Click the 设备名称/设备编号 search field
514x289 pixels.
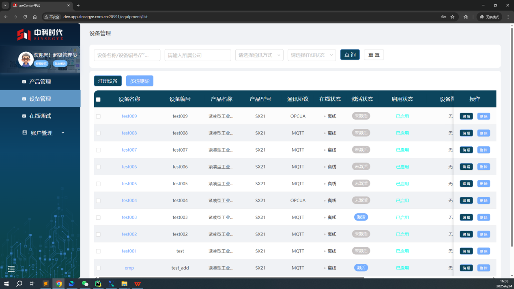[127, 55]
